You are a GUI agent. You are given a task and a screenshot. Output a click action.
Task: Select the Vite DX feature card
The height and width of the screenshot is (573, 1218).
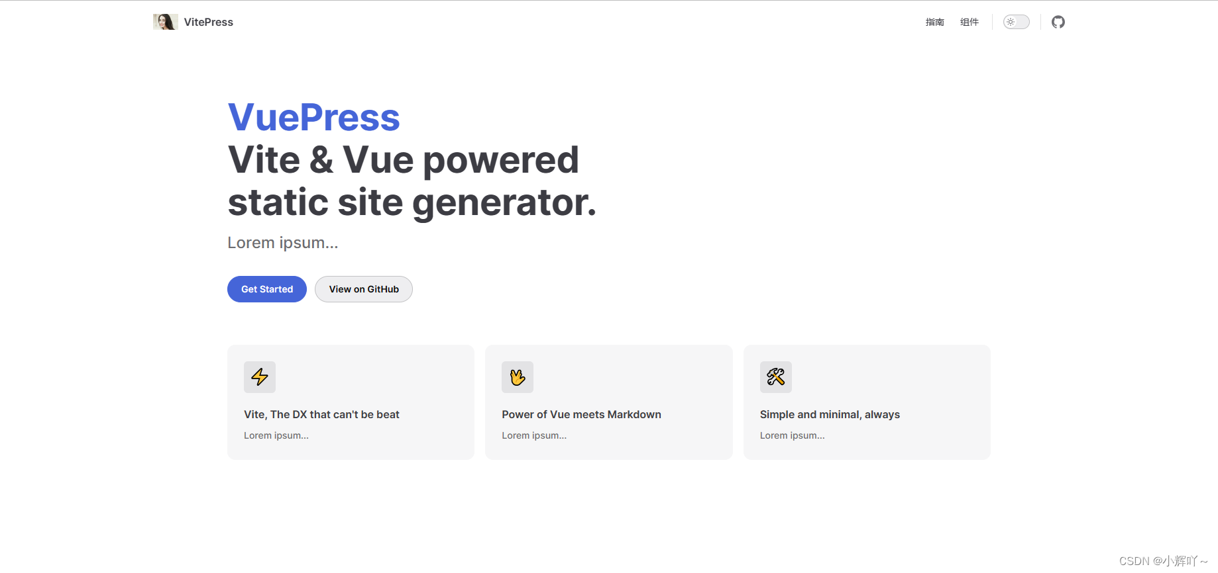[x=351, y=402]
